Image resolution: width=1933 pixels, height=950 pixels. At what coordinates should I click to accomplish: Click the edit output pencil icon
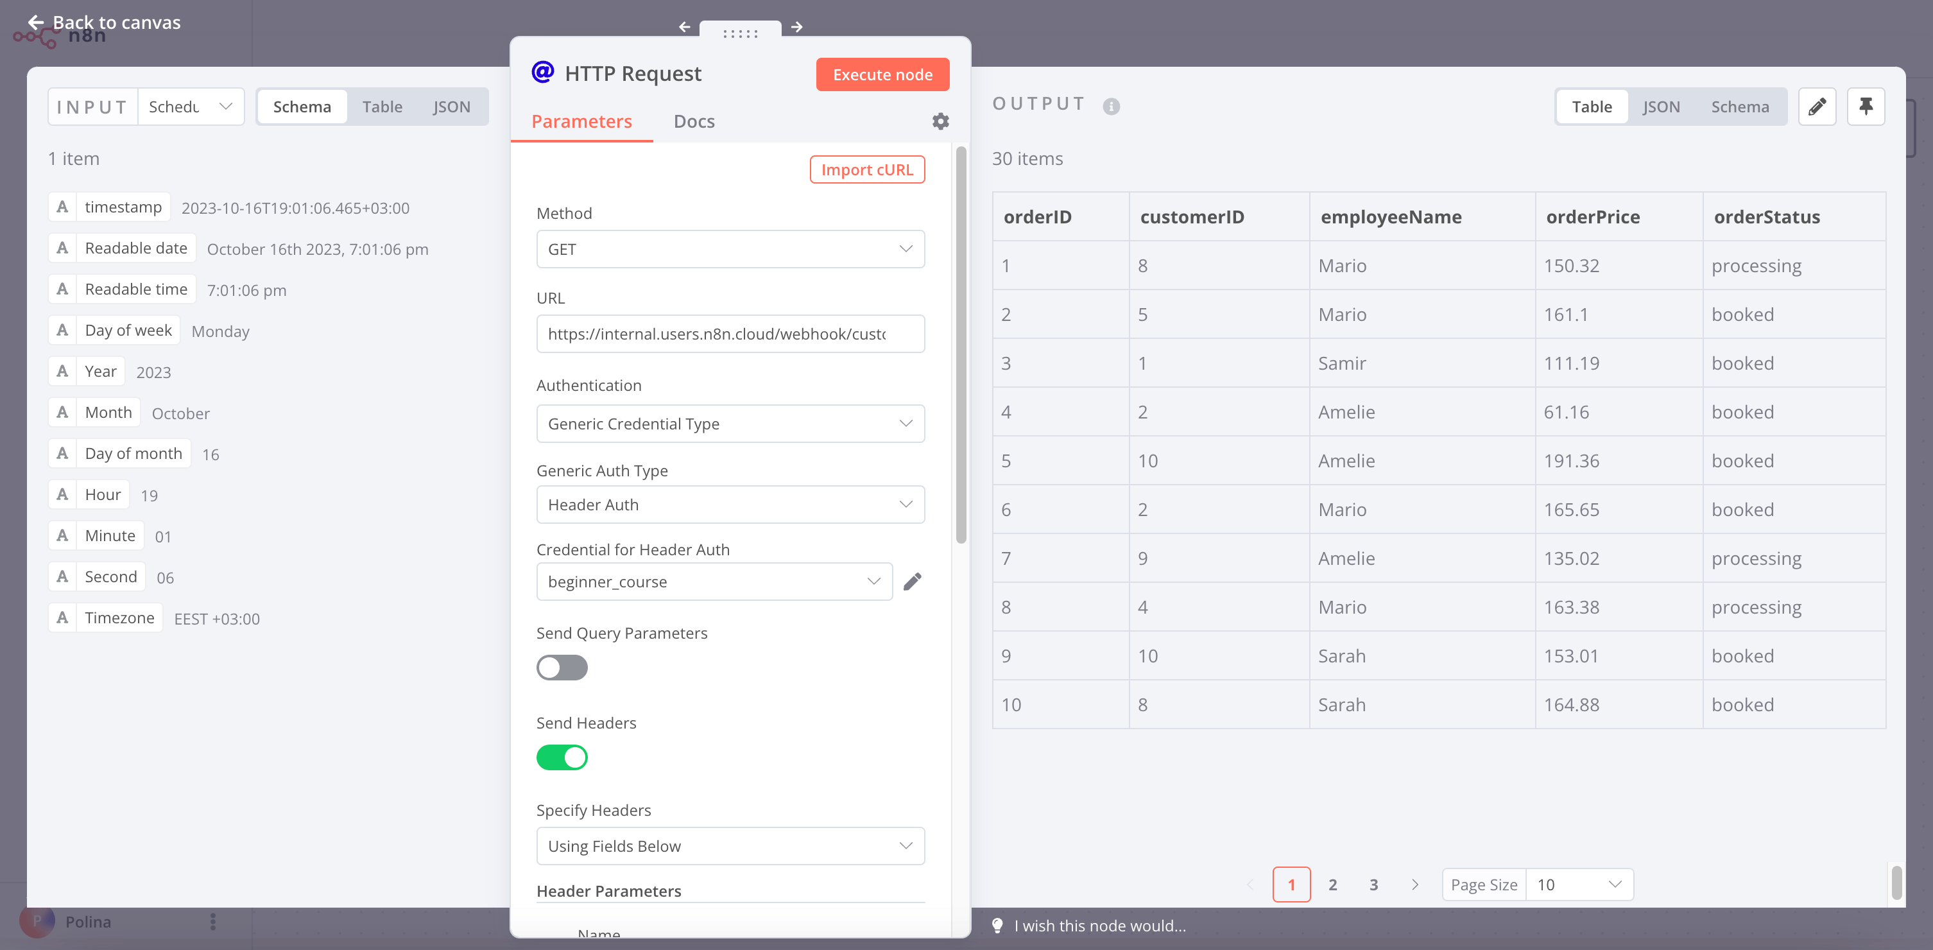click(x=1817, y=107)
